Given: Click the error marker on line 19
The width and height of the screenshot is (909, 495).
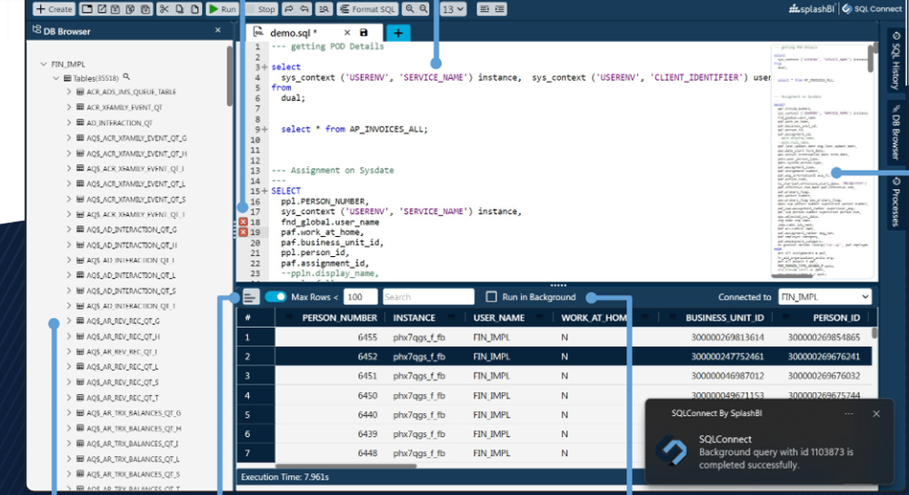Looking at the screenshot, I should (244, 233).
